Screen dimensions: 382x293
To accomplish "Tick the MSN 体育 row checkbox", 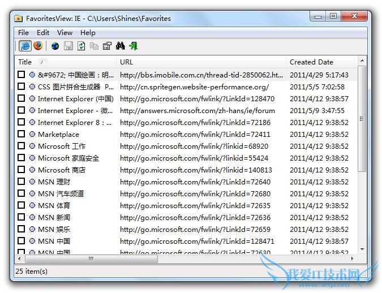I will coord(21,205).
